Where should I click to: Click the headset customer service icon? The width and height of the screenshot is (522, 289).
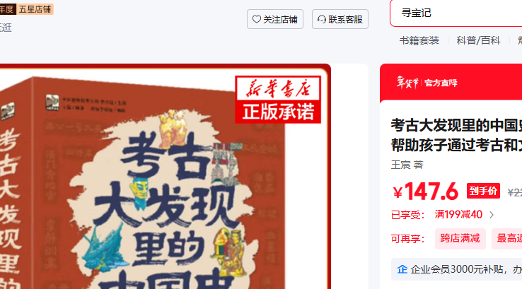(322, 19)
